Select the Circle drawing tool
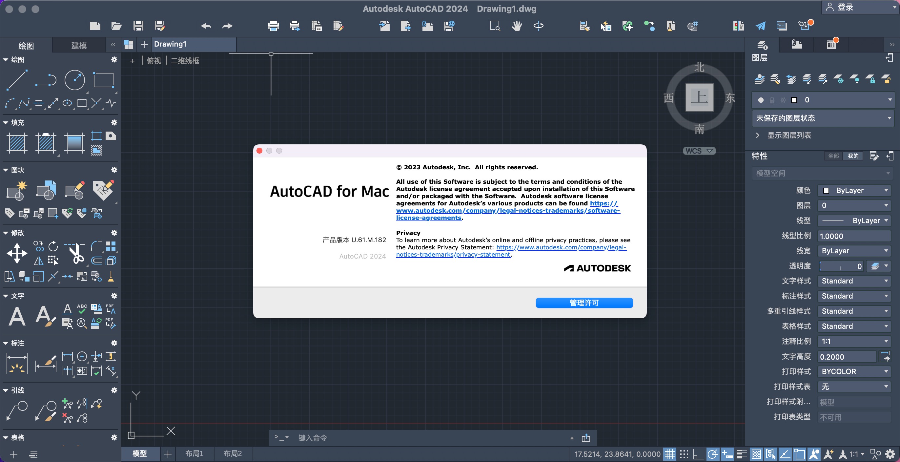 click(74, 80)
